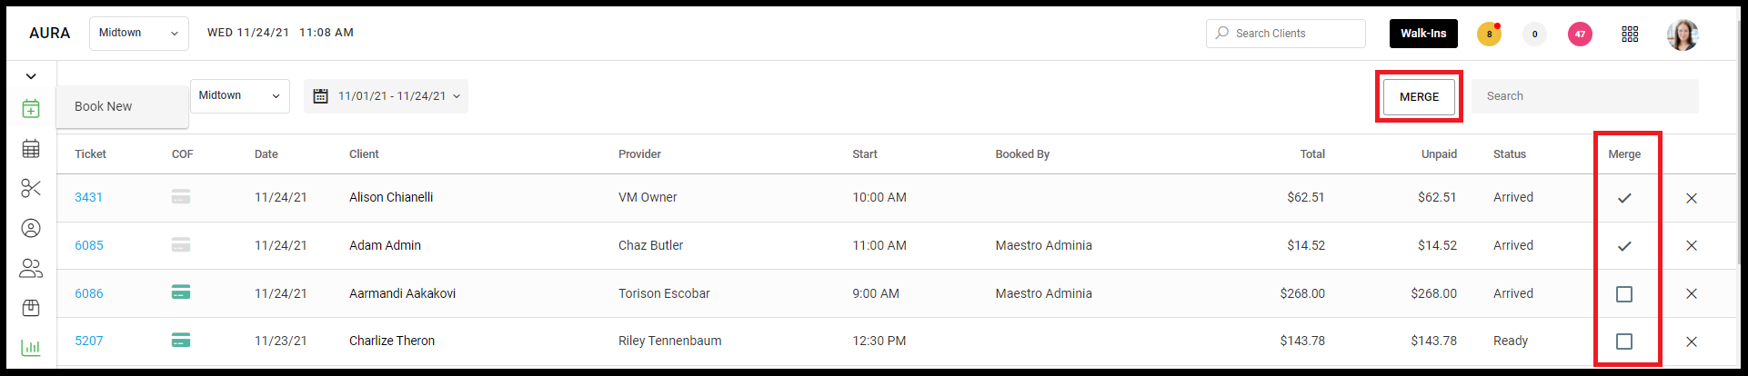
Task: Open the calendar grid sidebar icon
Action: point(31,149)
